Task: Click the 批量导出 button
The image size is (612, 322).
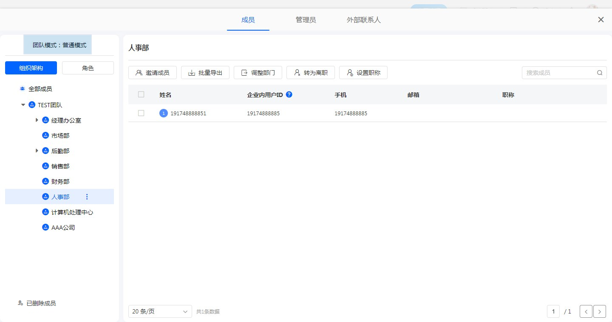Action: pyautogui.click(x=205, y=73)
